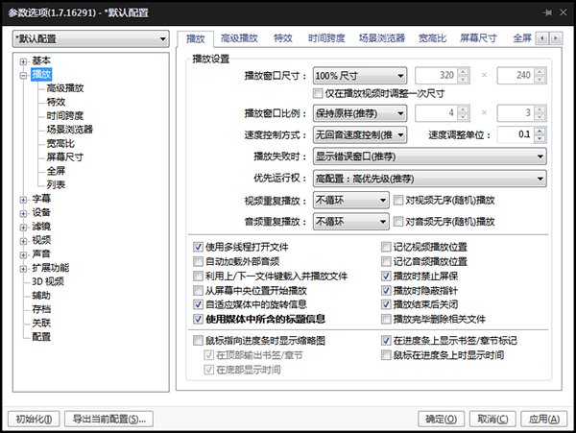Expand the 扩展功能 tree node
576x433 pixels.
tap(23, 268)
